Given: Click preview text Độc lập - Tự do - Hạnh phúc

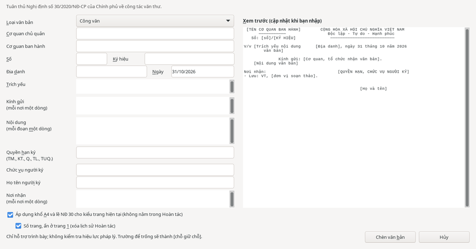Looking at the screenshot, I should (361, 34).
